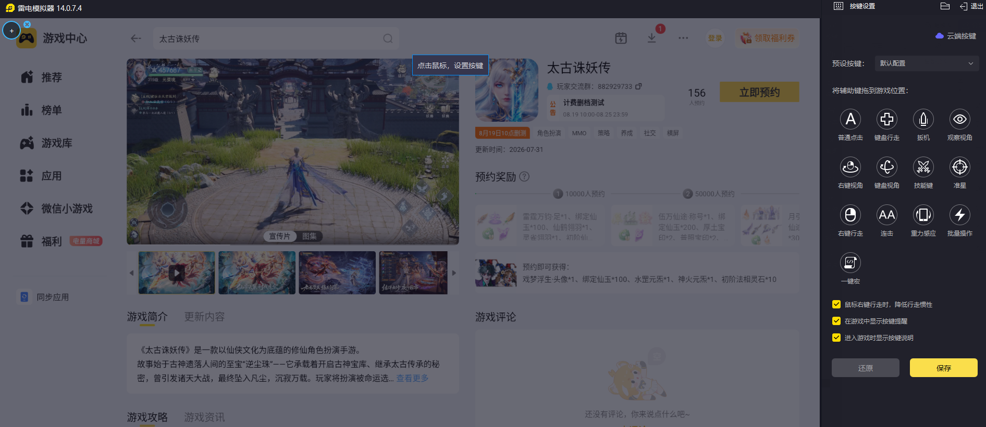Click the search magnifier icon
986x427 pixels.
coord(388,38)
